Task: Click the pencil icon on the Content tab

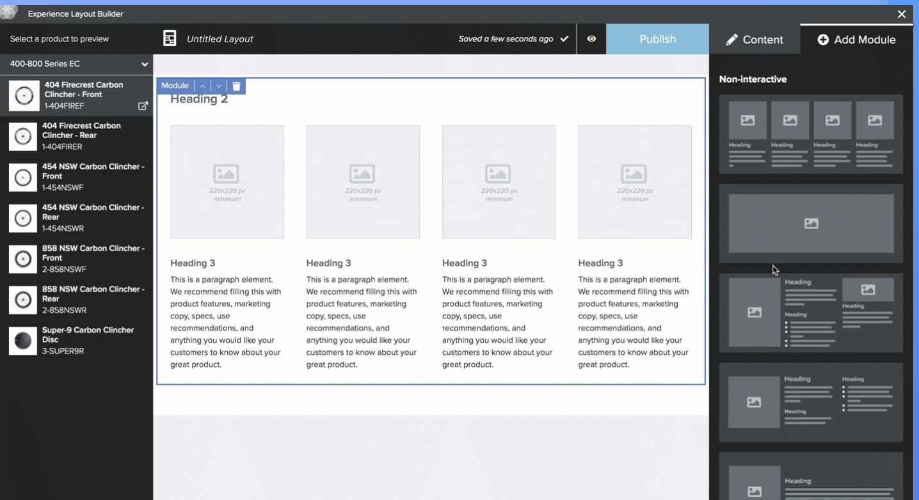Action: [730, 39]
